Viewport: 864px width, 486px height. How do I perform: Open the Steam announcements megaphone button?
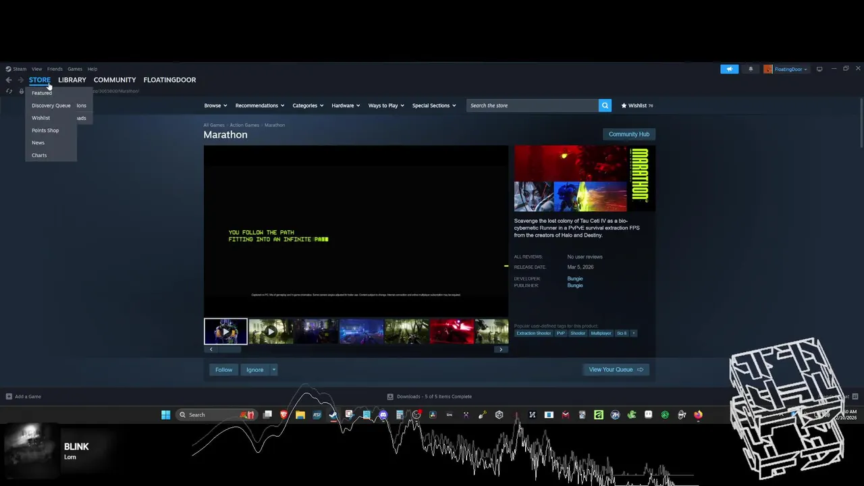coord(729,69)
